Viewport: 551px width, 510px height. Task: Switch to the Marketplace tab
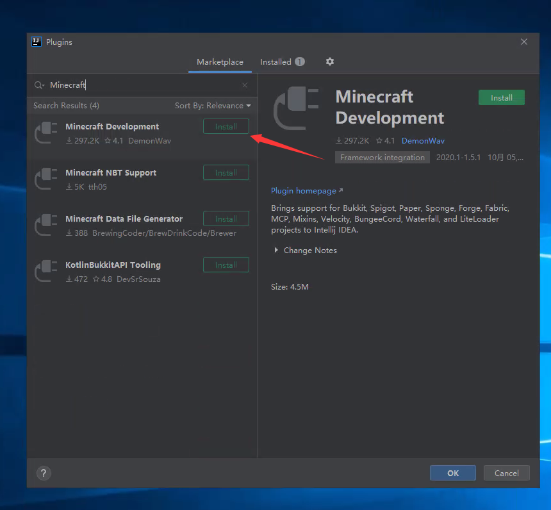[220, 62]
